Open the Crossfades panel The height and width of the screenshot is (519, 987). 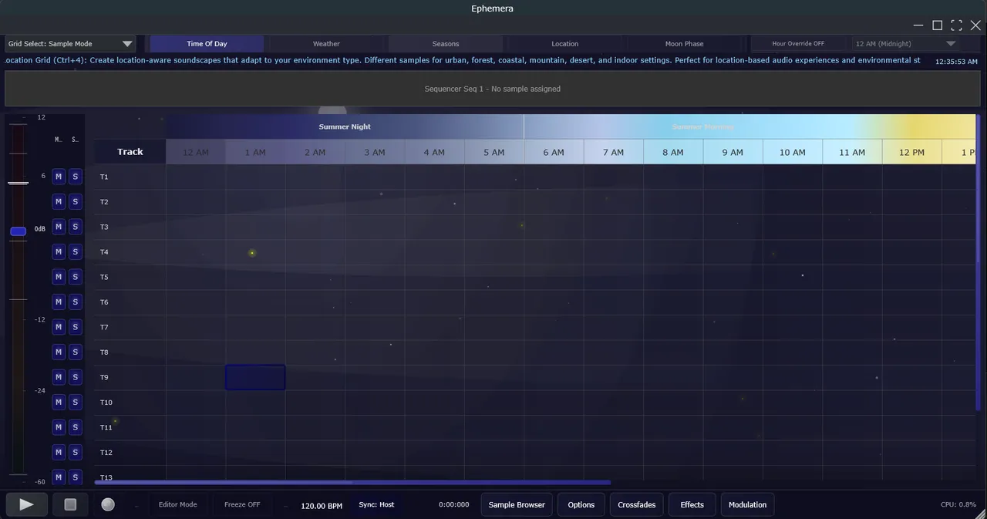pyautogui.click(x=636, y=505)
